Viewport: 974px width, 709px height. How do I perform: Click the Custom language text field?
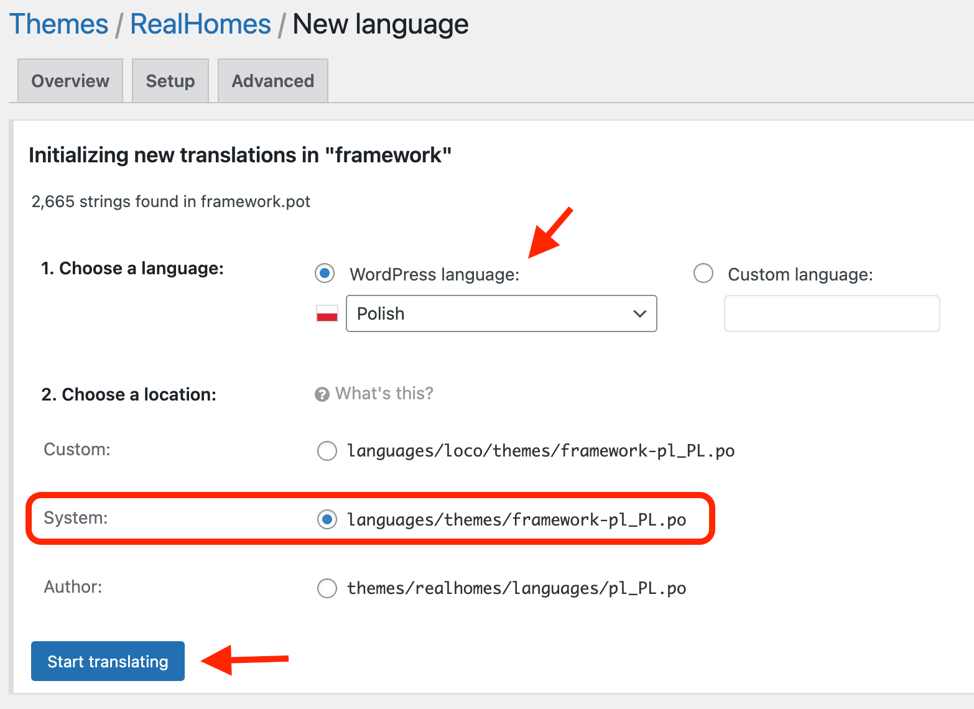[832, 313]
